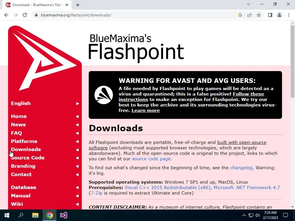Viewport: 295px width, 221px height.
Task: Open Visual Studio from the taskbar
Action: 64,215
